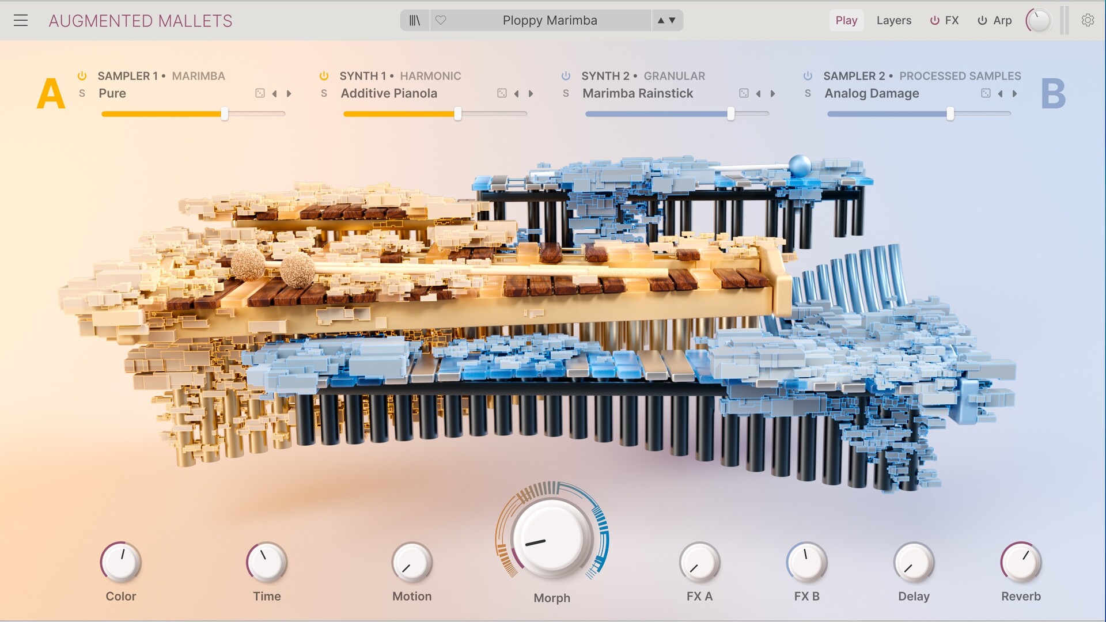Solo the Sampler 2 layer
The width and height of the screenshot is (1106, 622).
(x=808, y=93)
